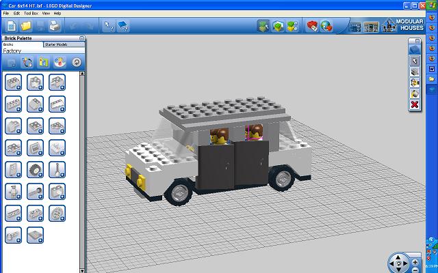Image resolution: width=438 pixels, height=273 pixels.
Task: Select the brown building theme thumbnail
Action: 371,27
